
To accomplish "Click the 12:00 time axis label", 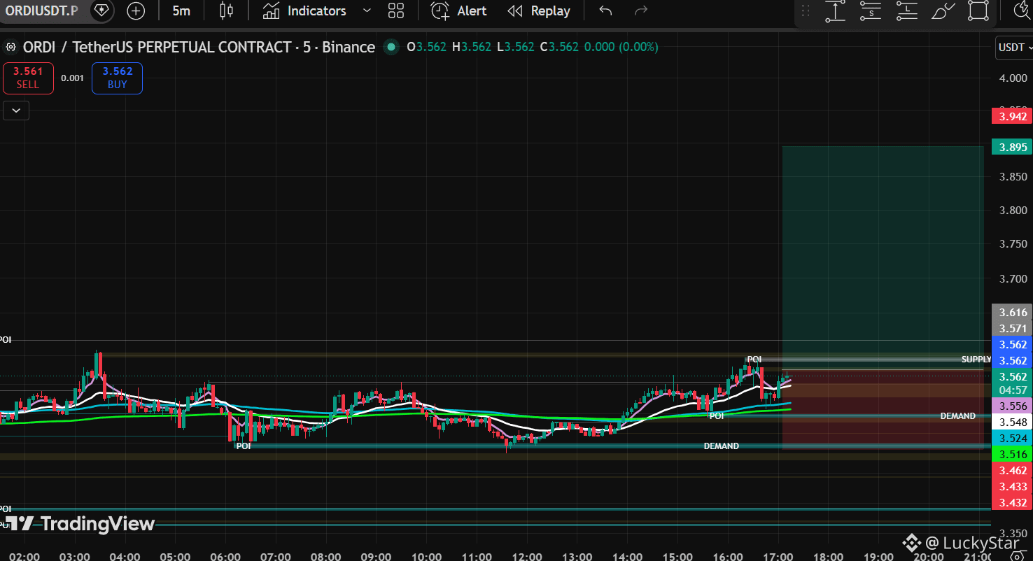I will [x=526, y=557].
